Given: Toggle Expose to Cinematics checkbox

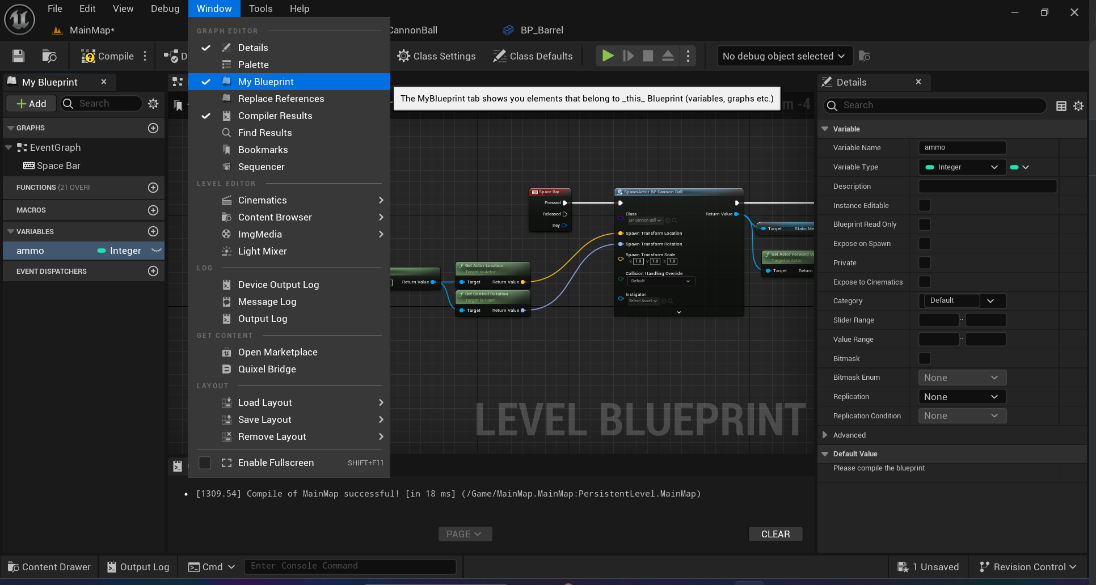Looking at the screenshot, I should click(x=925, y=282).
